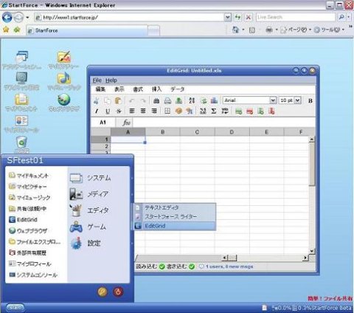Click the Undo arrow in EditGrid toolbar

[x=132, y=100]
